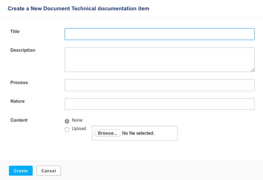This screenshot has height=180, width=263.
Task: Click into the Title text field
Action: pyautogui.click(x=160, y=34)
